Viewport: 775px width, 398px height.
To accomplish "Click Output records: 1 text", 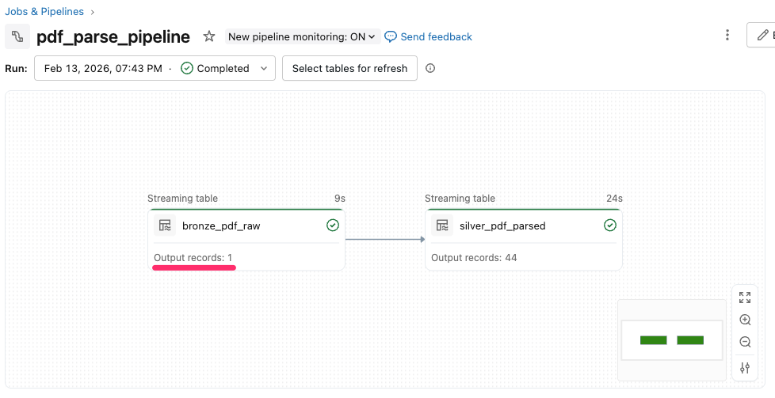I will pos(193,258).
